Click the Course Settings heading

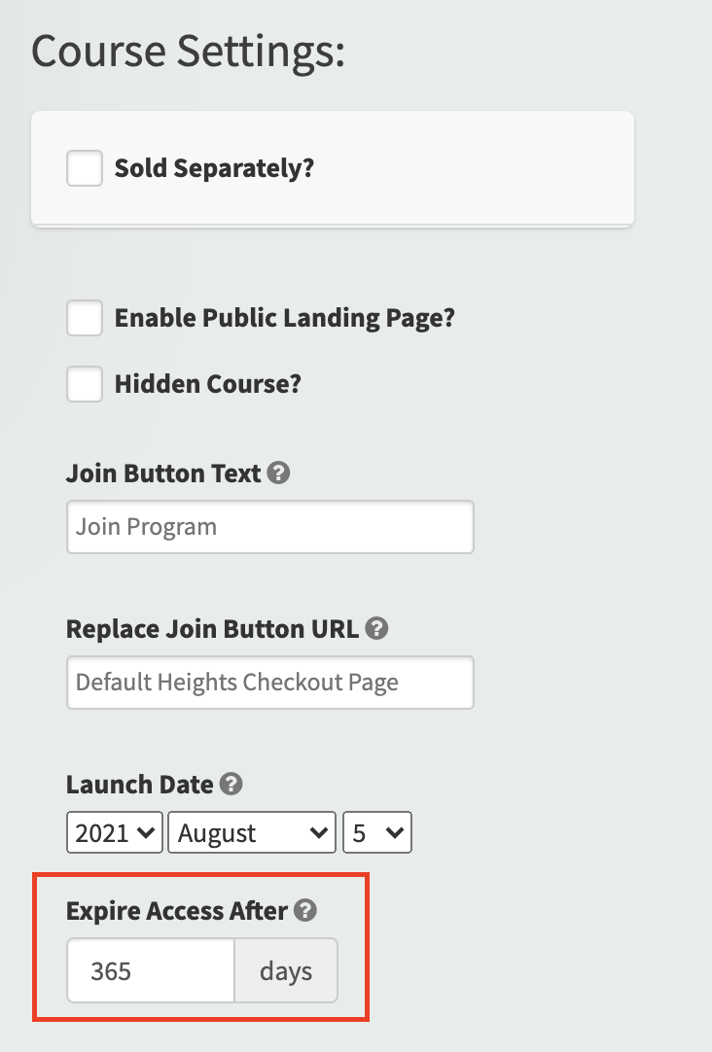(189, 53)
